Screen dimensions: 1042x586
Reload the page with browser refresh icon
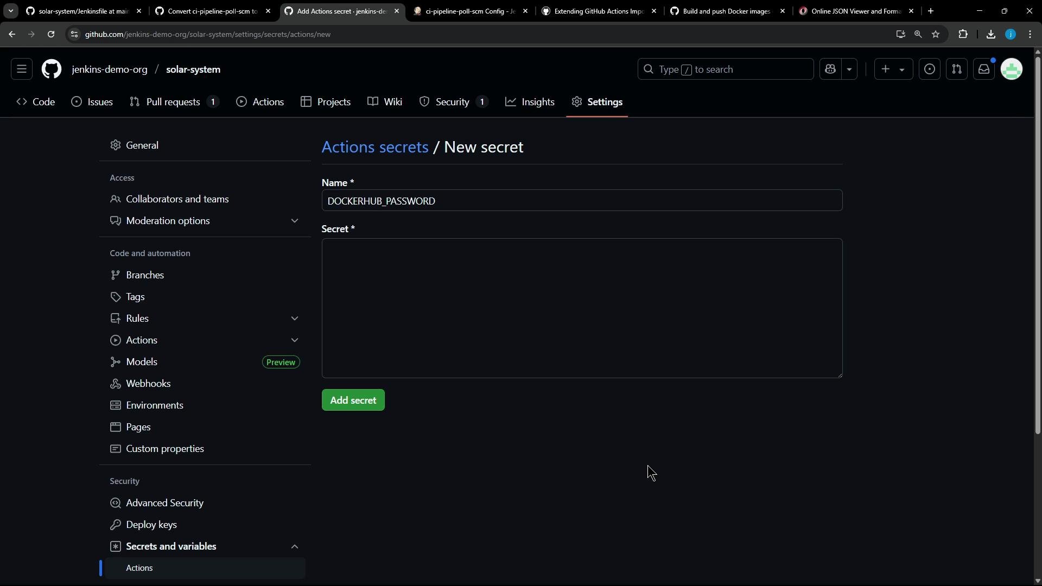[x=51, y=34]
